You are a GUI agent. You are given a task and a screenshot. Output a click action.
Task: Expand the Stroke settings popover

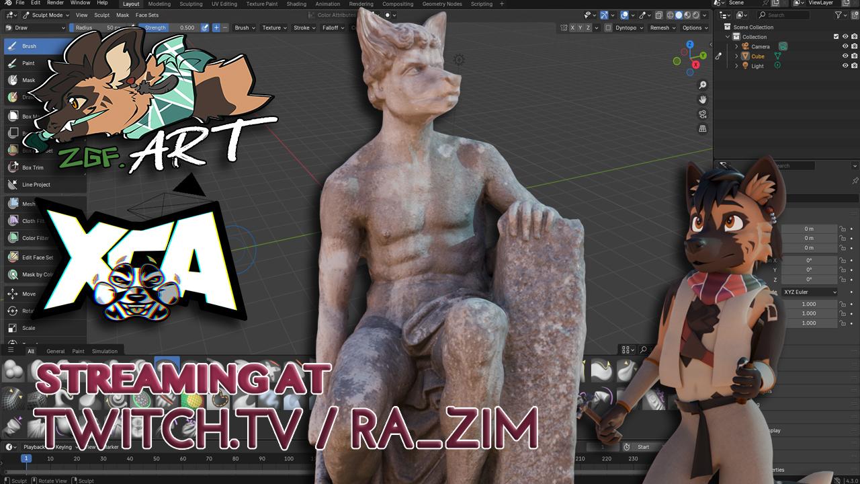[x=304, y=28]
